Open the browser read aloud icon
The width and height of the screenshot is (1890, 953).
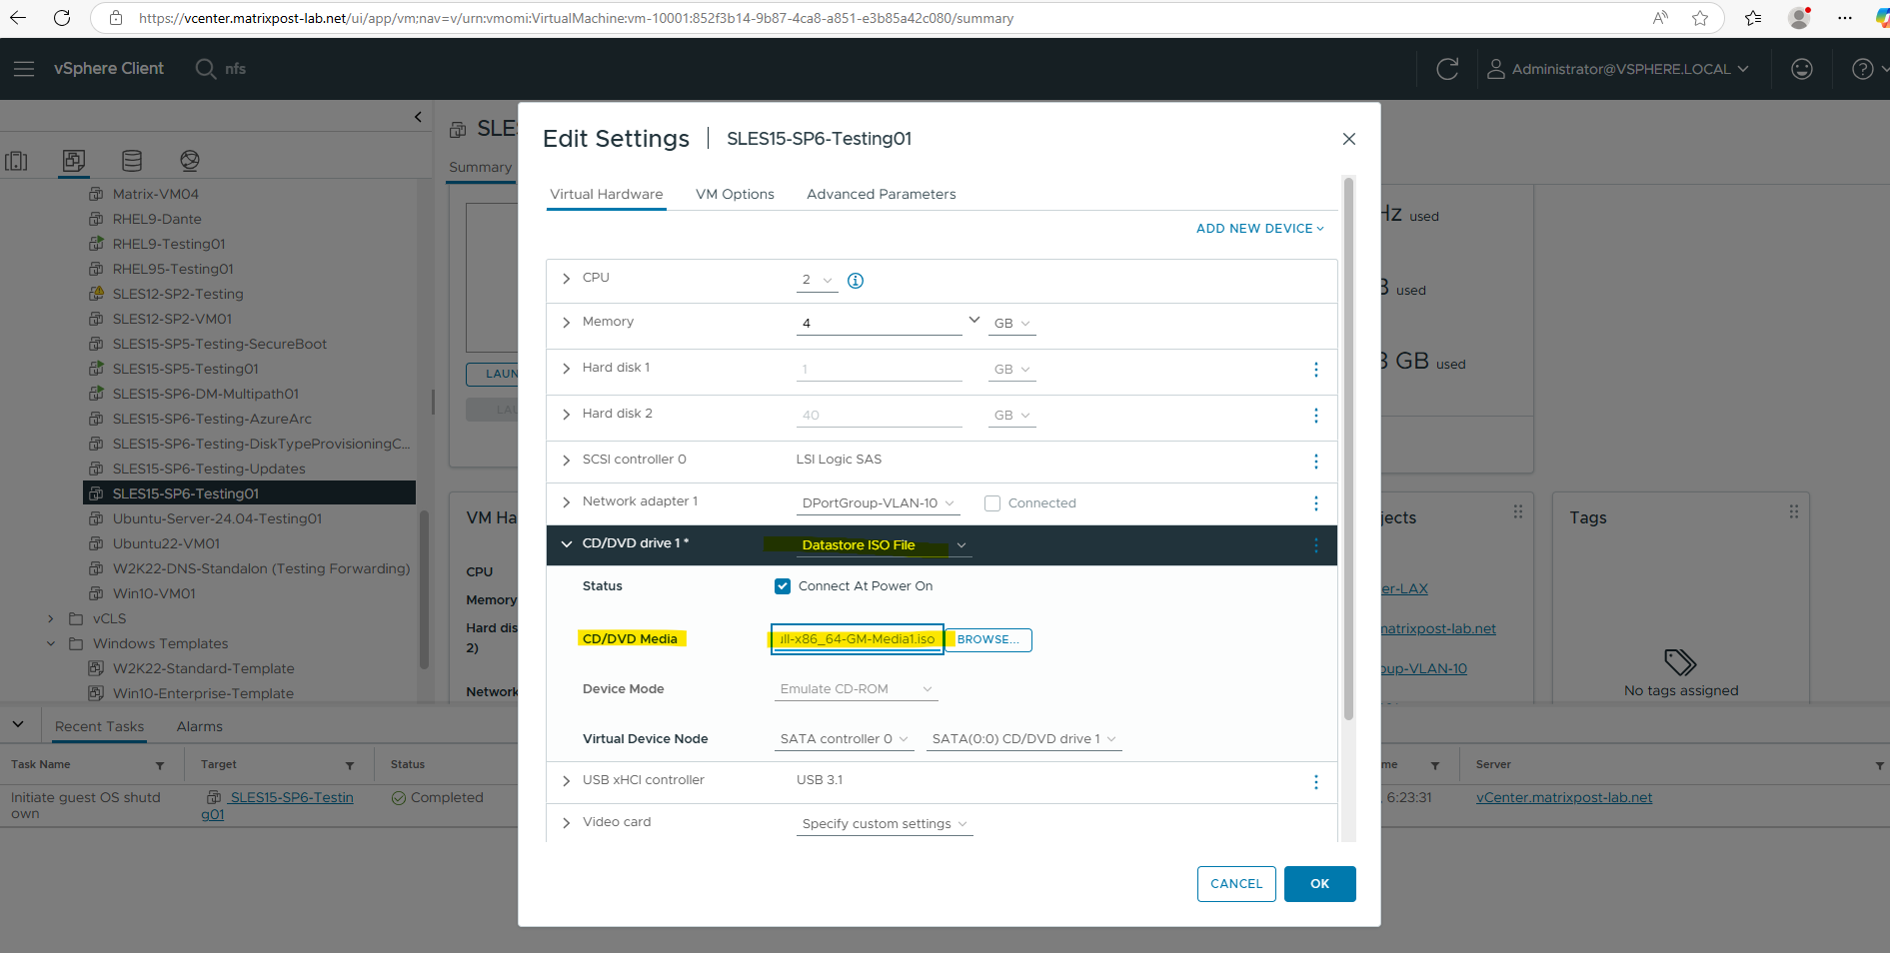point(1660,18)
